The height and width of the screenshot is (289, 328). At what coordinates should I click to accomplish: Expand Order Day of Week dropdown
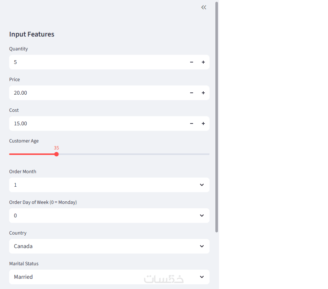click(109, 216)
